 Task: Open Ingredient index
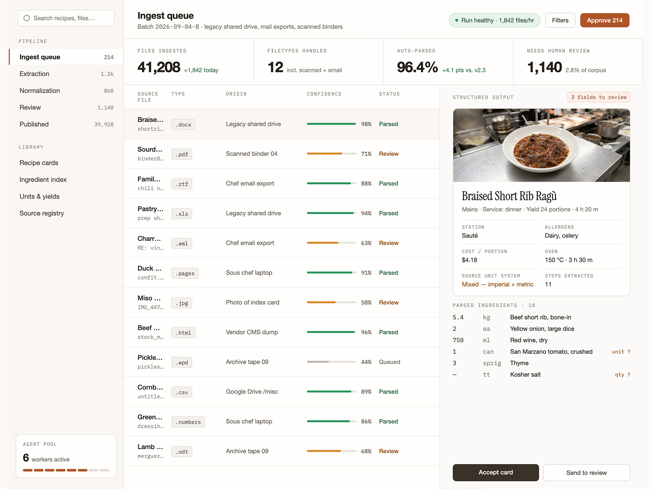(43, 180)
